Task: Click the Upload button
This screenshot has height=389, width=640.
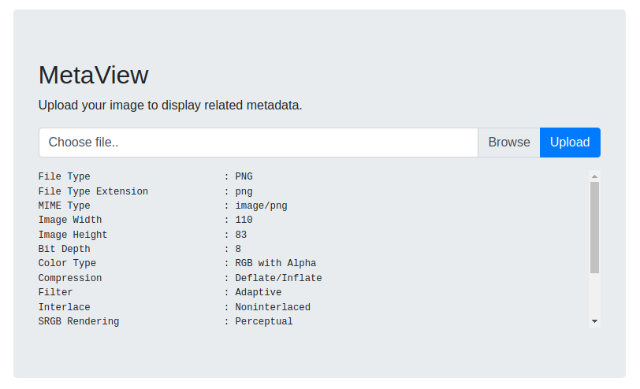Action: (570, 143)
